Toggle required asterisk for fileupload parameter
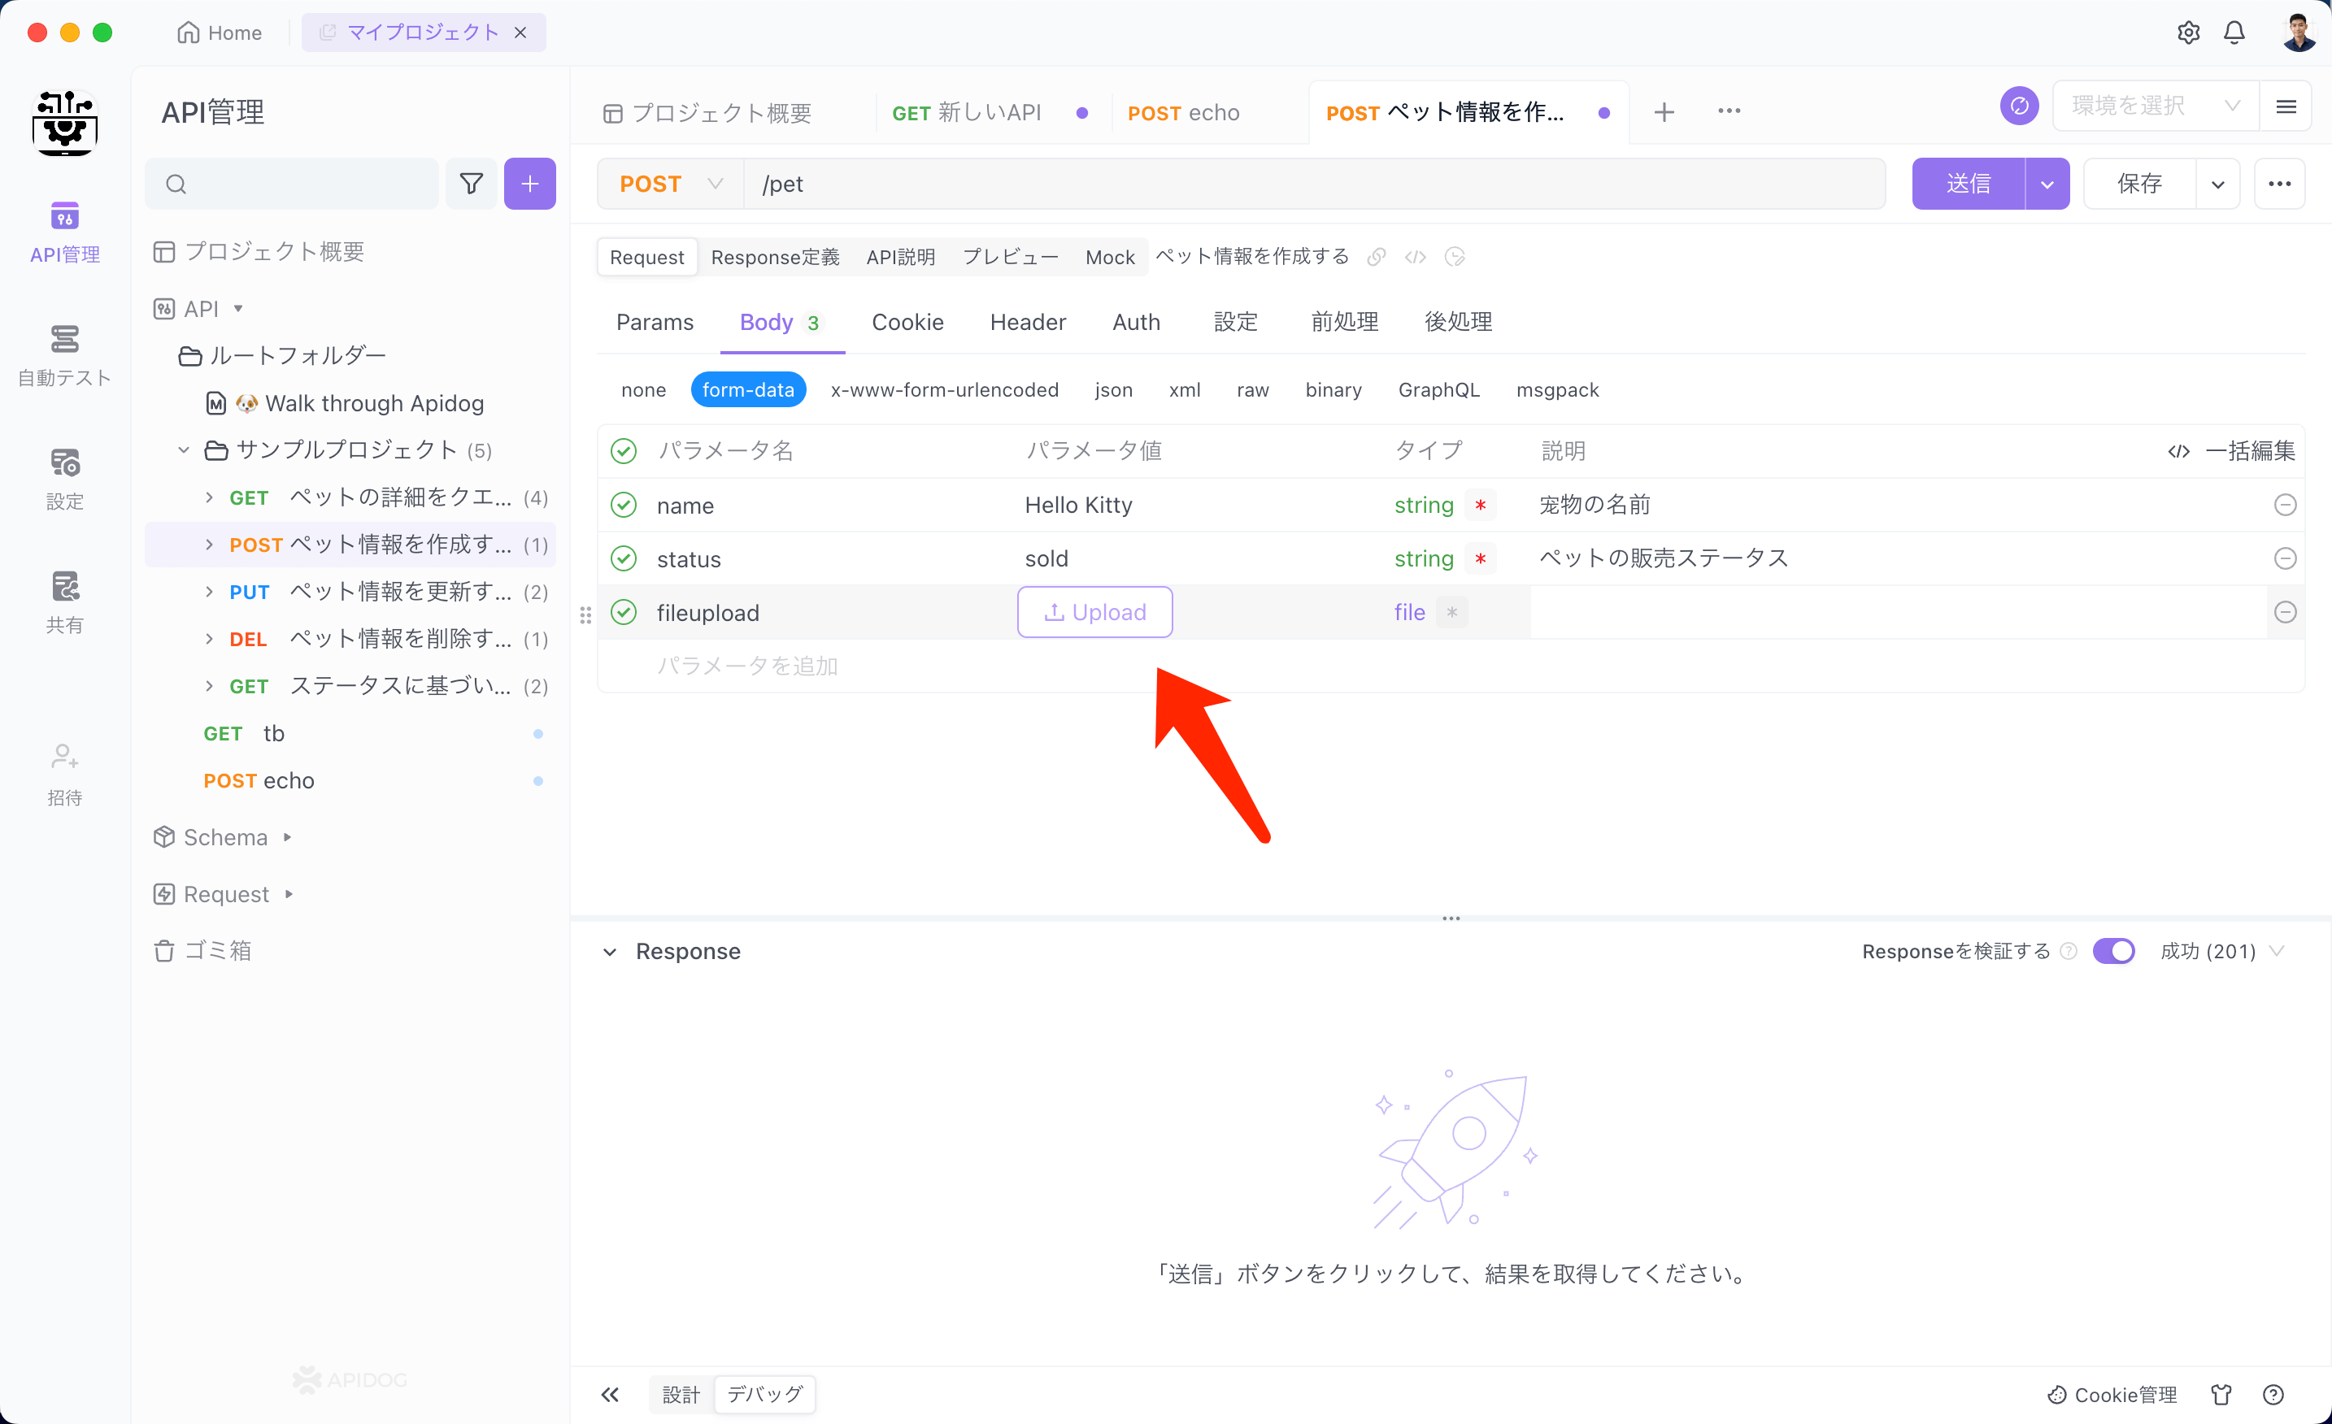 coord(1452,612)
